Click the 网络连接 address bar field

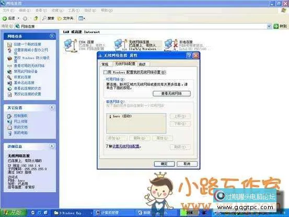[141, 26]
